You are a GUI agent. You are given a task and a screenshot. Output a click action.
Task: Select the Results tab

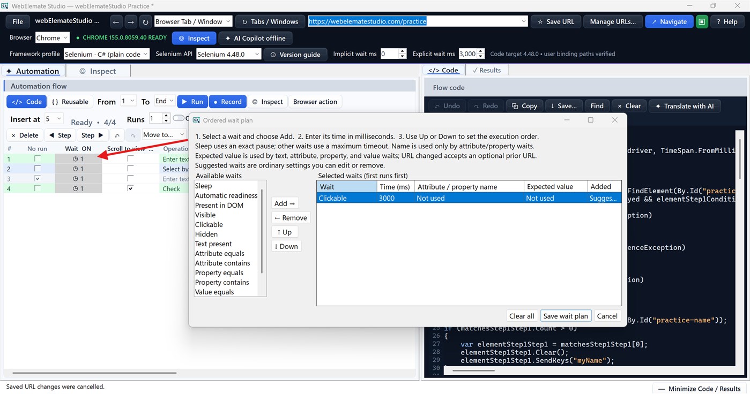point(487,70)
